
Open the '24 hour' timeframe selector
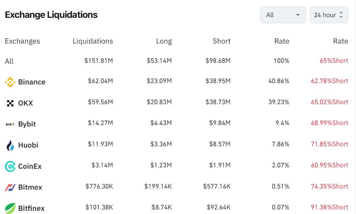click(325, 15)
